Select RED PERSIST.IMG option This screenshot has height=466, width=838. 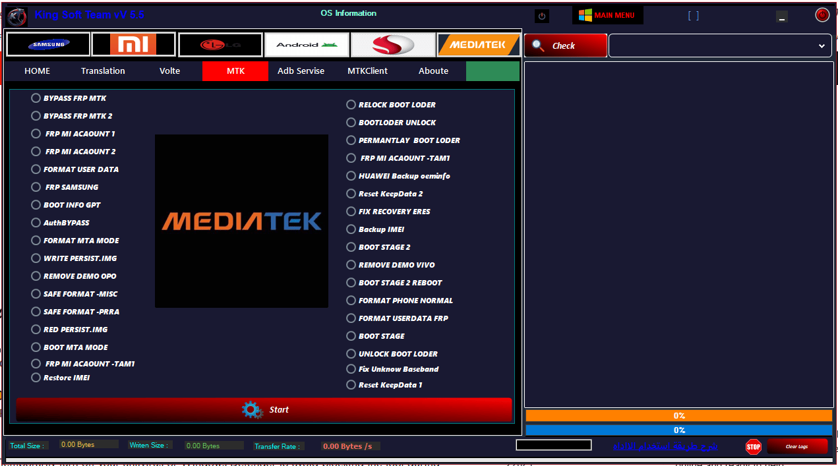(69, 330)
